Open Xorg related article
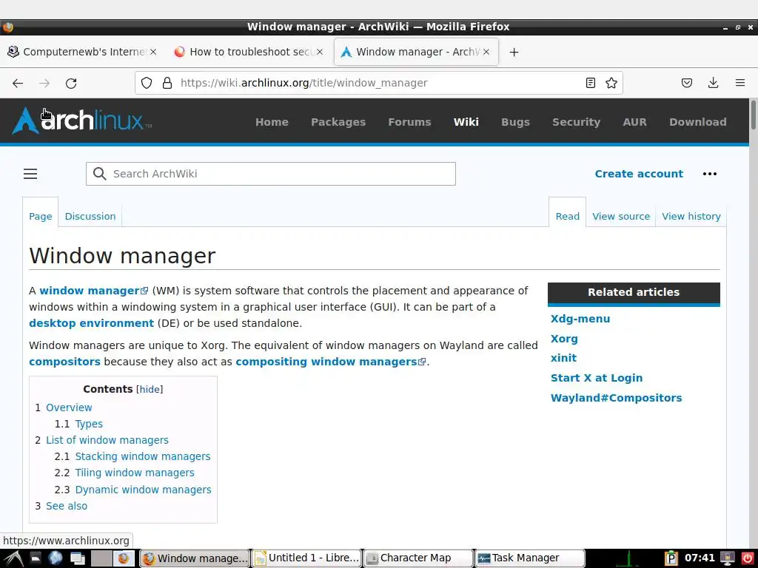758x568 pixels. [564, 339]
